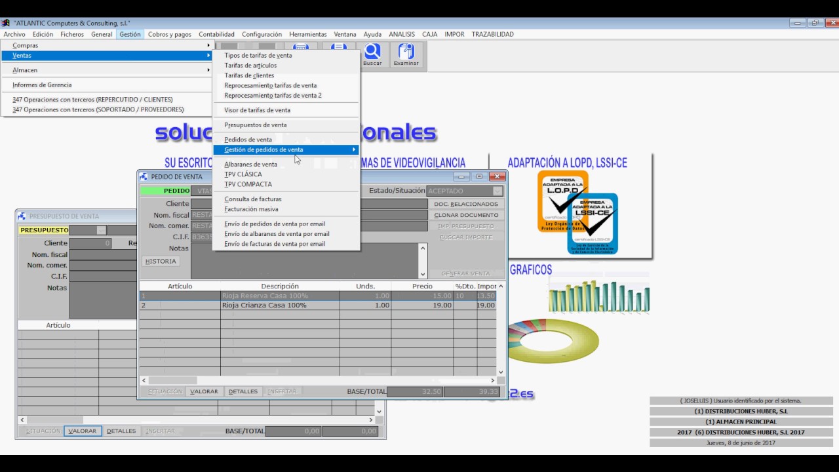The image size is (839, 472).
Task: Open Albaranes de venta
Action: tap(286, 165)
